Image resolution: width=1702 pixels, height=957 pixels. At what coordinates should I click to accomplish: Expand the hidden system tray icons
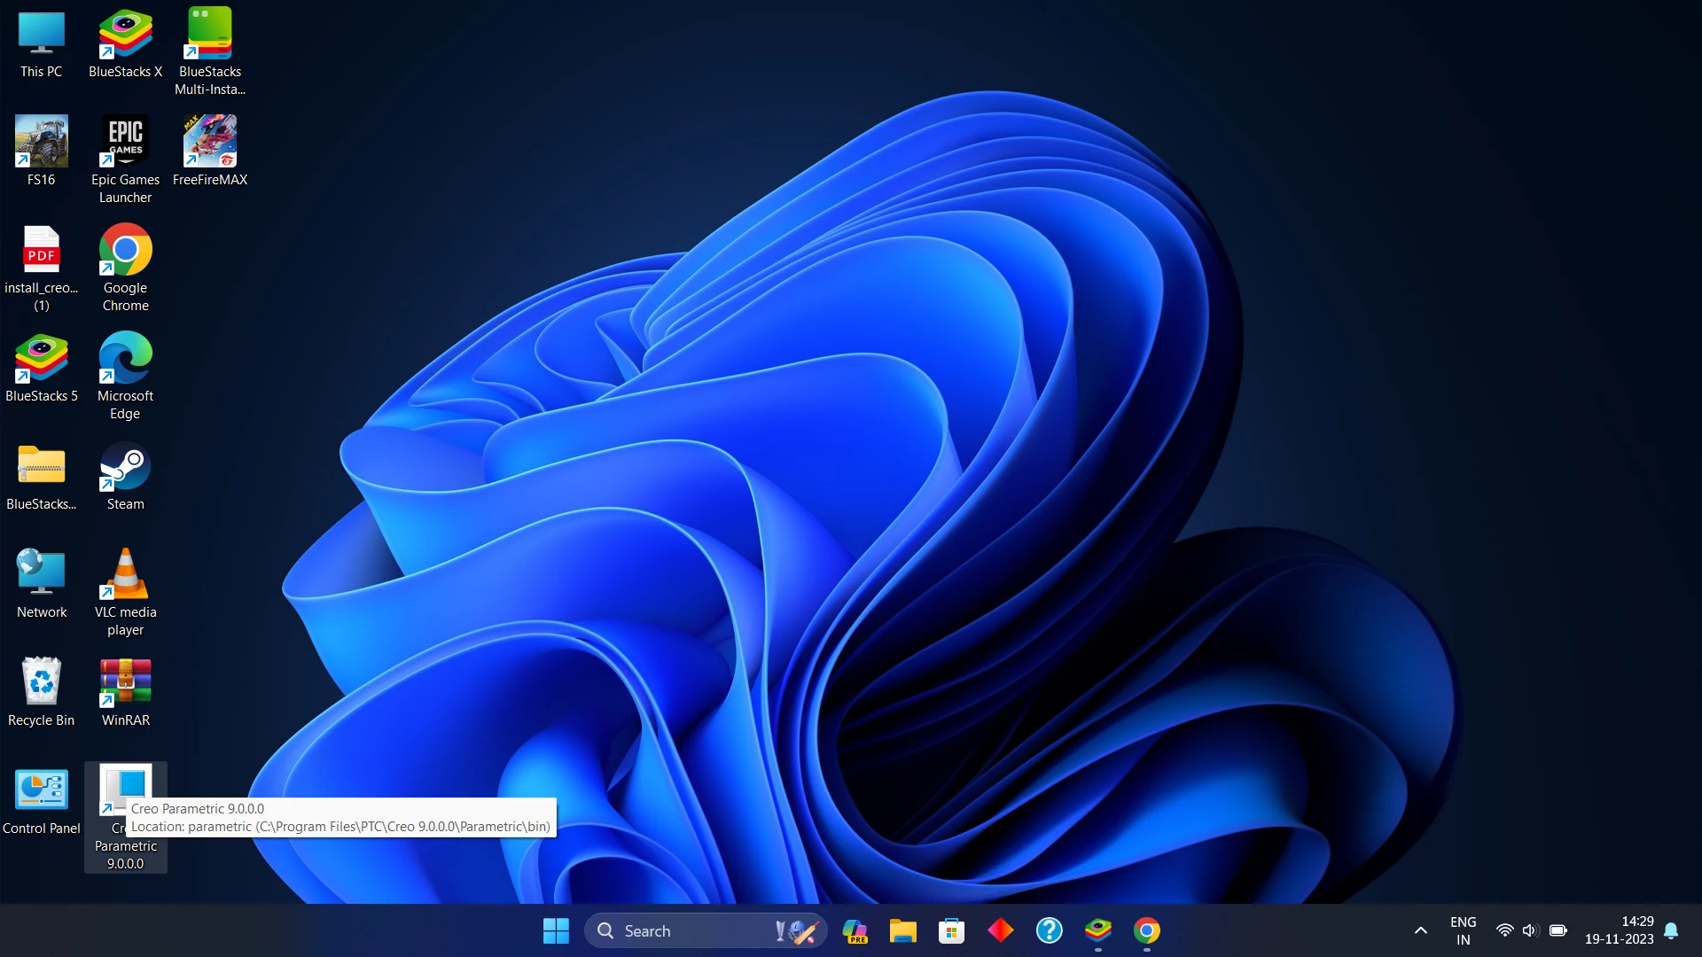[x=1420, y=930]
